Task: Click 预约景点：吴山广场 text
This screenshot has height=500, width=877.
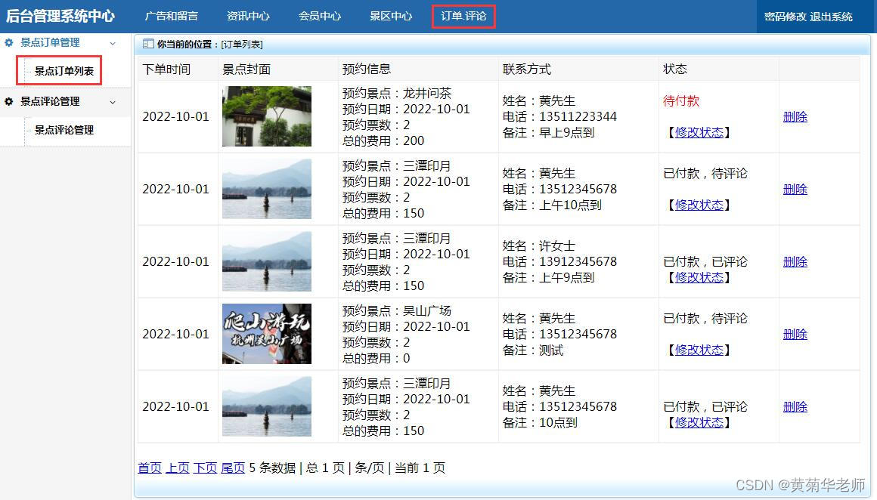Action: (x=397, y=310)
